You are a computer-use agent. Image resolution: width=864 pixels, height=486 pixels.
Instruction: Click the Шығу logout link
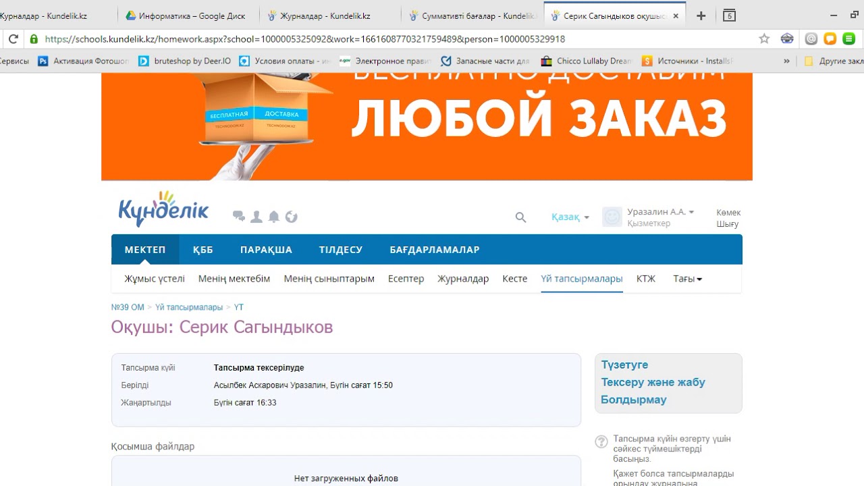click(x=728, y=224)
